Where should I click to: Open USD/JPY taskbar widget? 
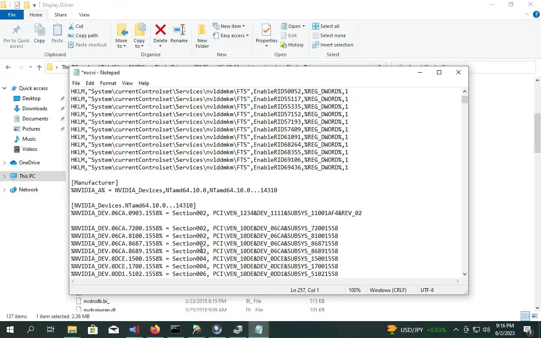tap(416, 330)
